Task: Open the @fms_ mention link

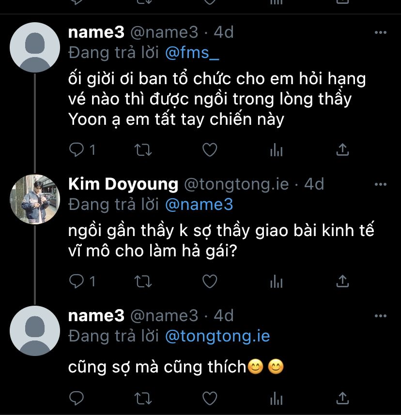Action: tap(192, 53)
